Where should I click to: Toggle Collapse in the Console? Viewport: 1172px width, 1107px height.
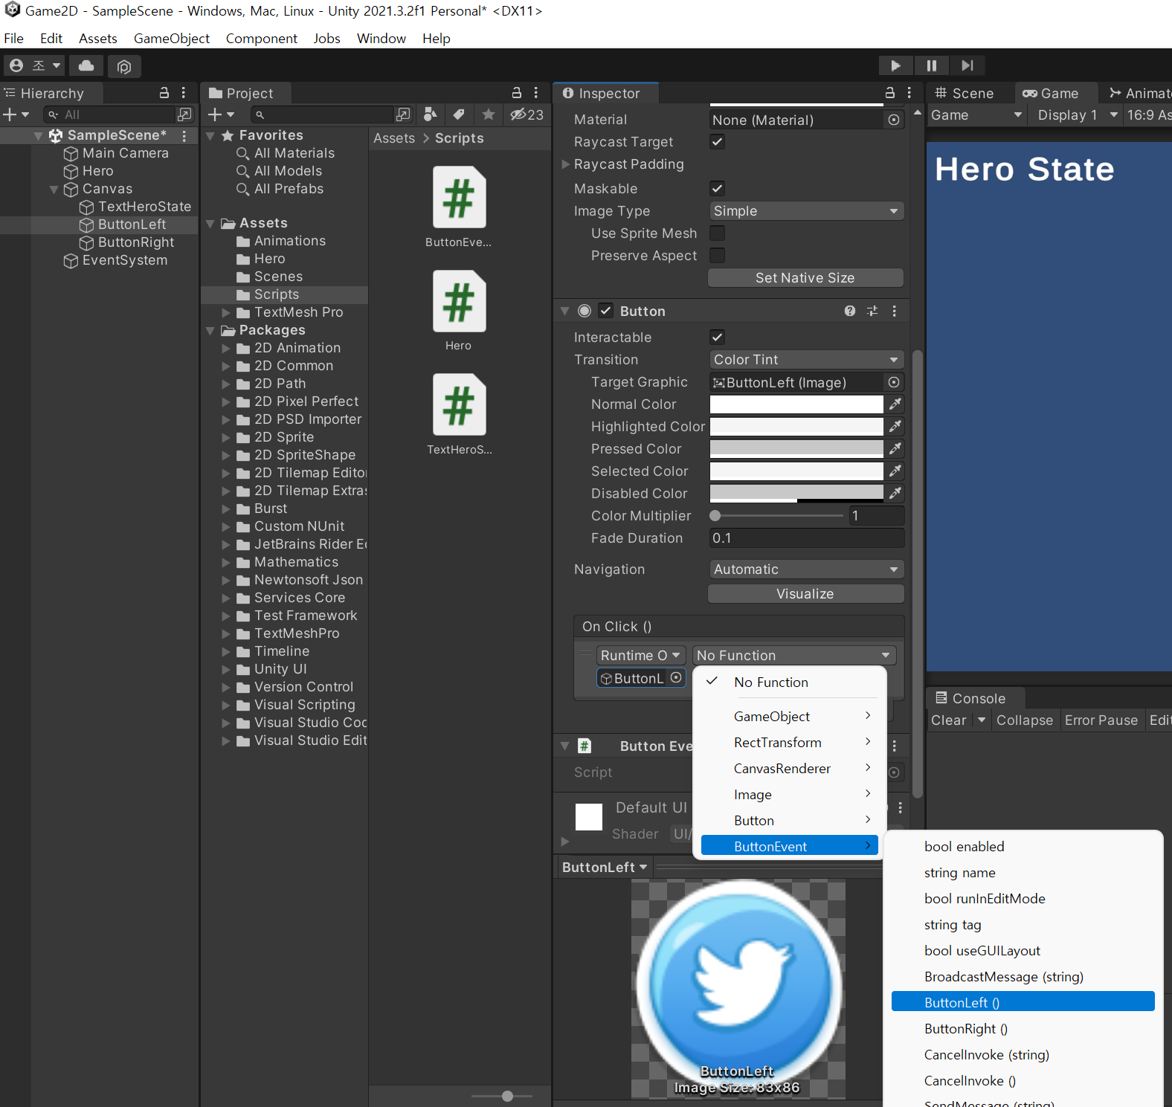pyautogui.click(x=1025, y=720)
